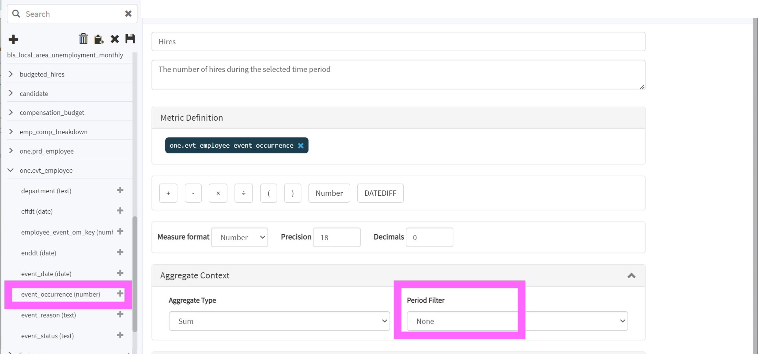Image resolution: width=758 pixels, height=354 pixels.
Task: Collapse the one.evt_employee tree node
Action: point(10,170)
